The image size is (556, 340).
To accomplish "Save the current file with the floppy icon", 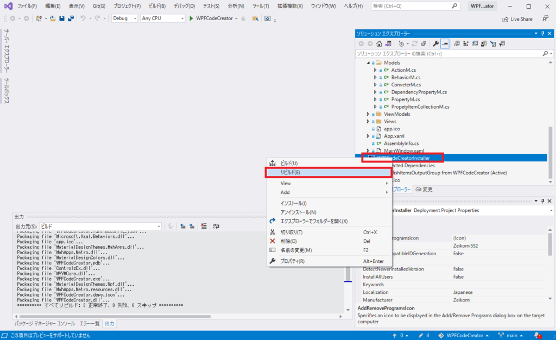I will [x=62, y=18].
